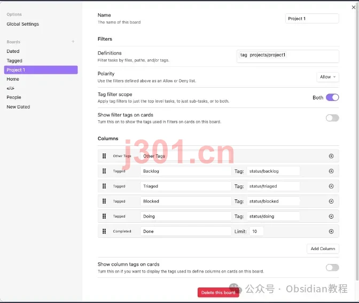This screenshot has width=359, height=303.
Task: Open Global Settings
Action: click(22, 24)
